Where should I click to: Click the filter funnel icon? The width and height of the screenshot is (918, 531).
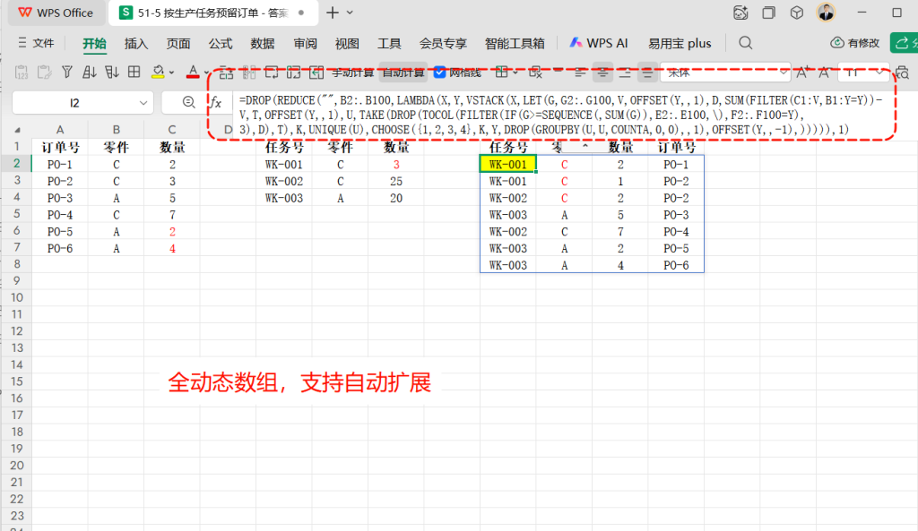click(x=66, y=72)
